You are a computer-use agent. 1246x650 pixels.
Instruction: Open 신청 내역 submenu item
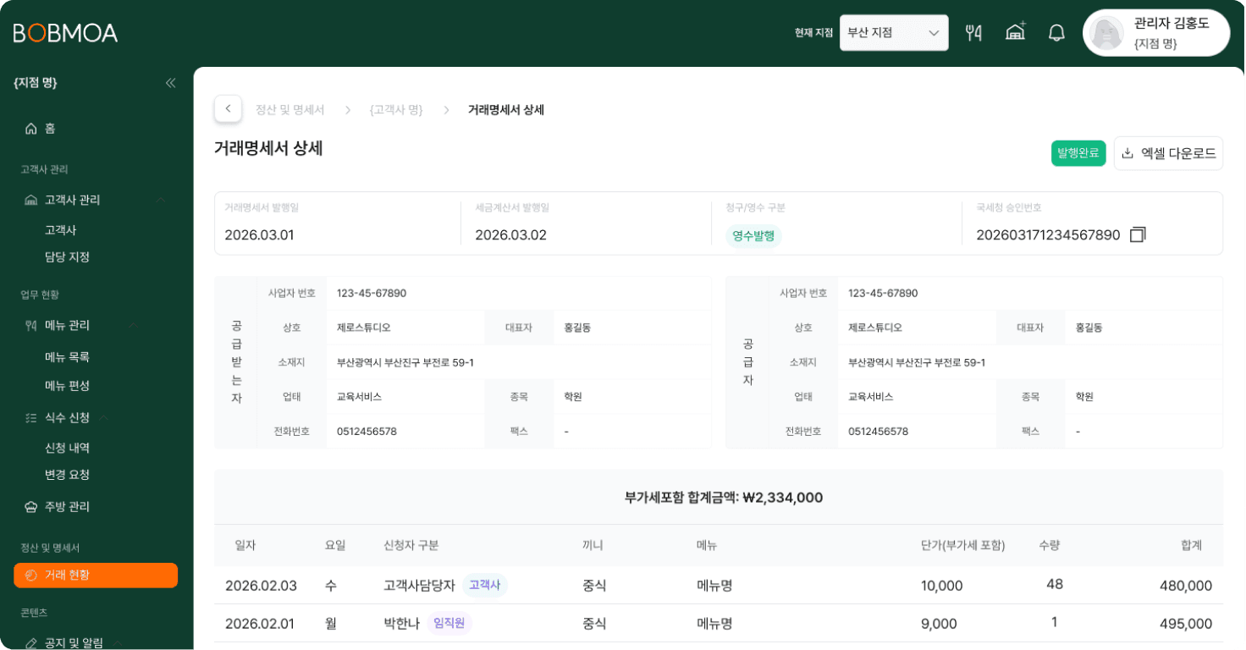point(67,448)
